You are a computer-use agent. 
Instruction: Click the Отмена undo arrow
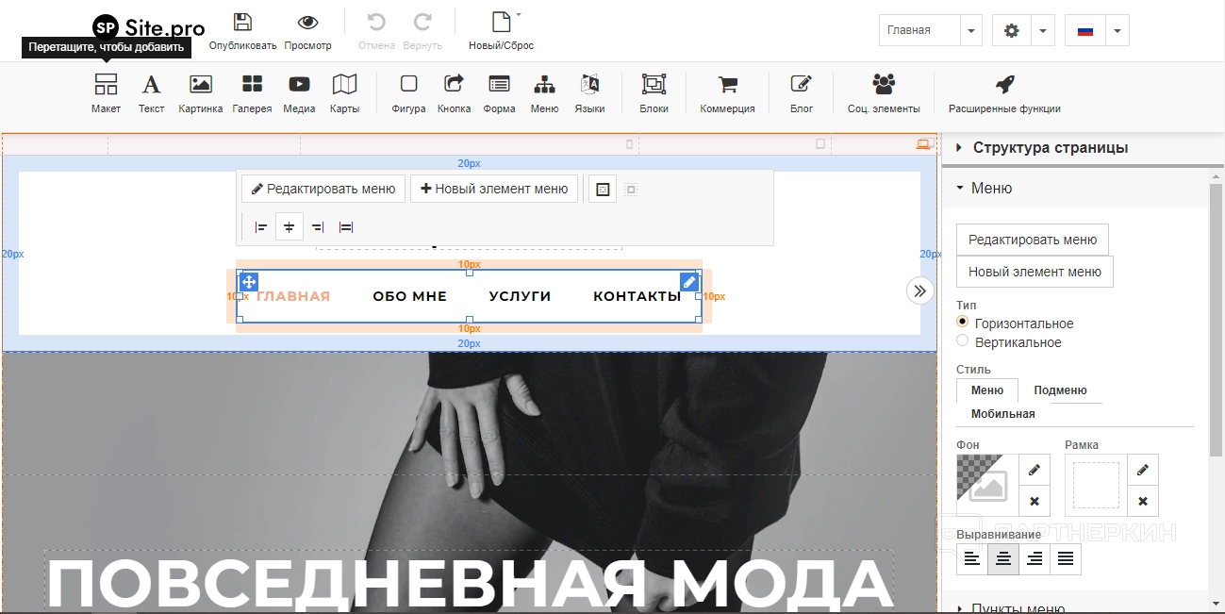[x=376, y=23]
